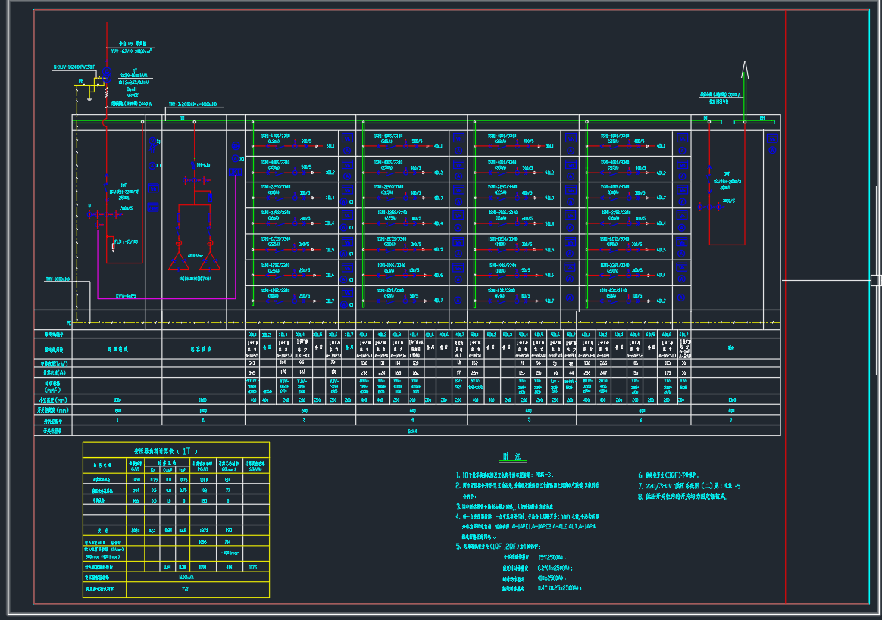
Task: Click the 附注 notes heading text
Action: point(511,456)
